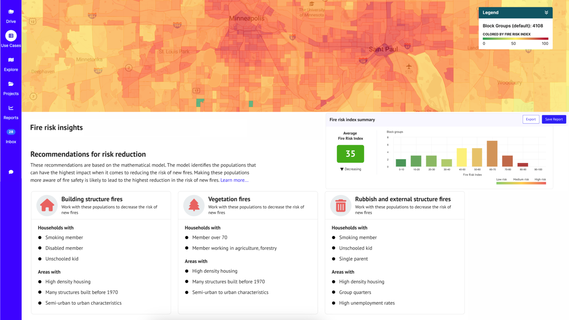Save the fire risk report
Screen dimensions: 569x320
tap(554, 119)
